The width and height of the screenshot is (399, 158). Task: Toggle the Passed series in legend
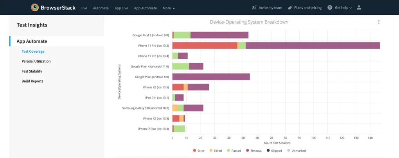233,151
